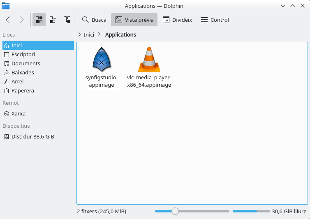Viewport: 310px width, 219px height.
Task: Open Arrel root location in sidebar
Action: coord(38,82)
